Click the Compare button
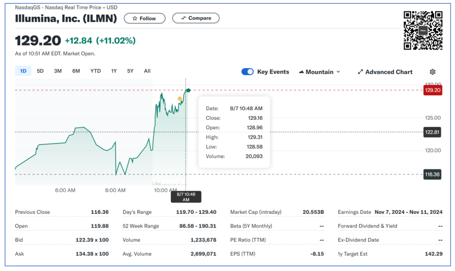Screen dimensions: 455x271 click(x=196, y=18)
